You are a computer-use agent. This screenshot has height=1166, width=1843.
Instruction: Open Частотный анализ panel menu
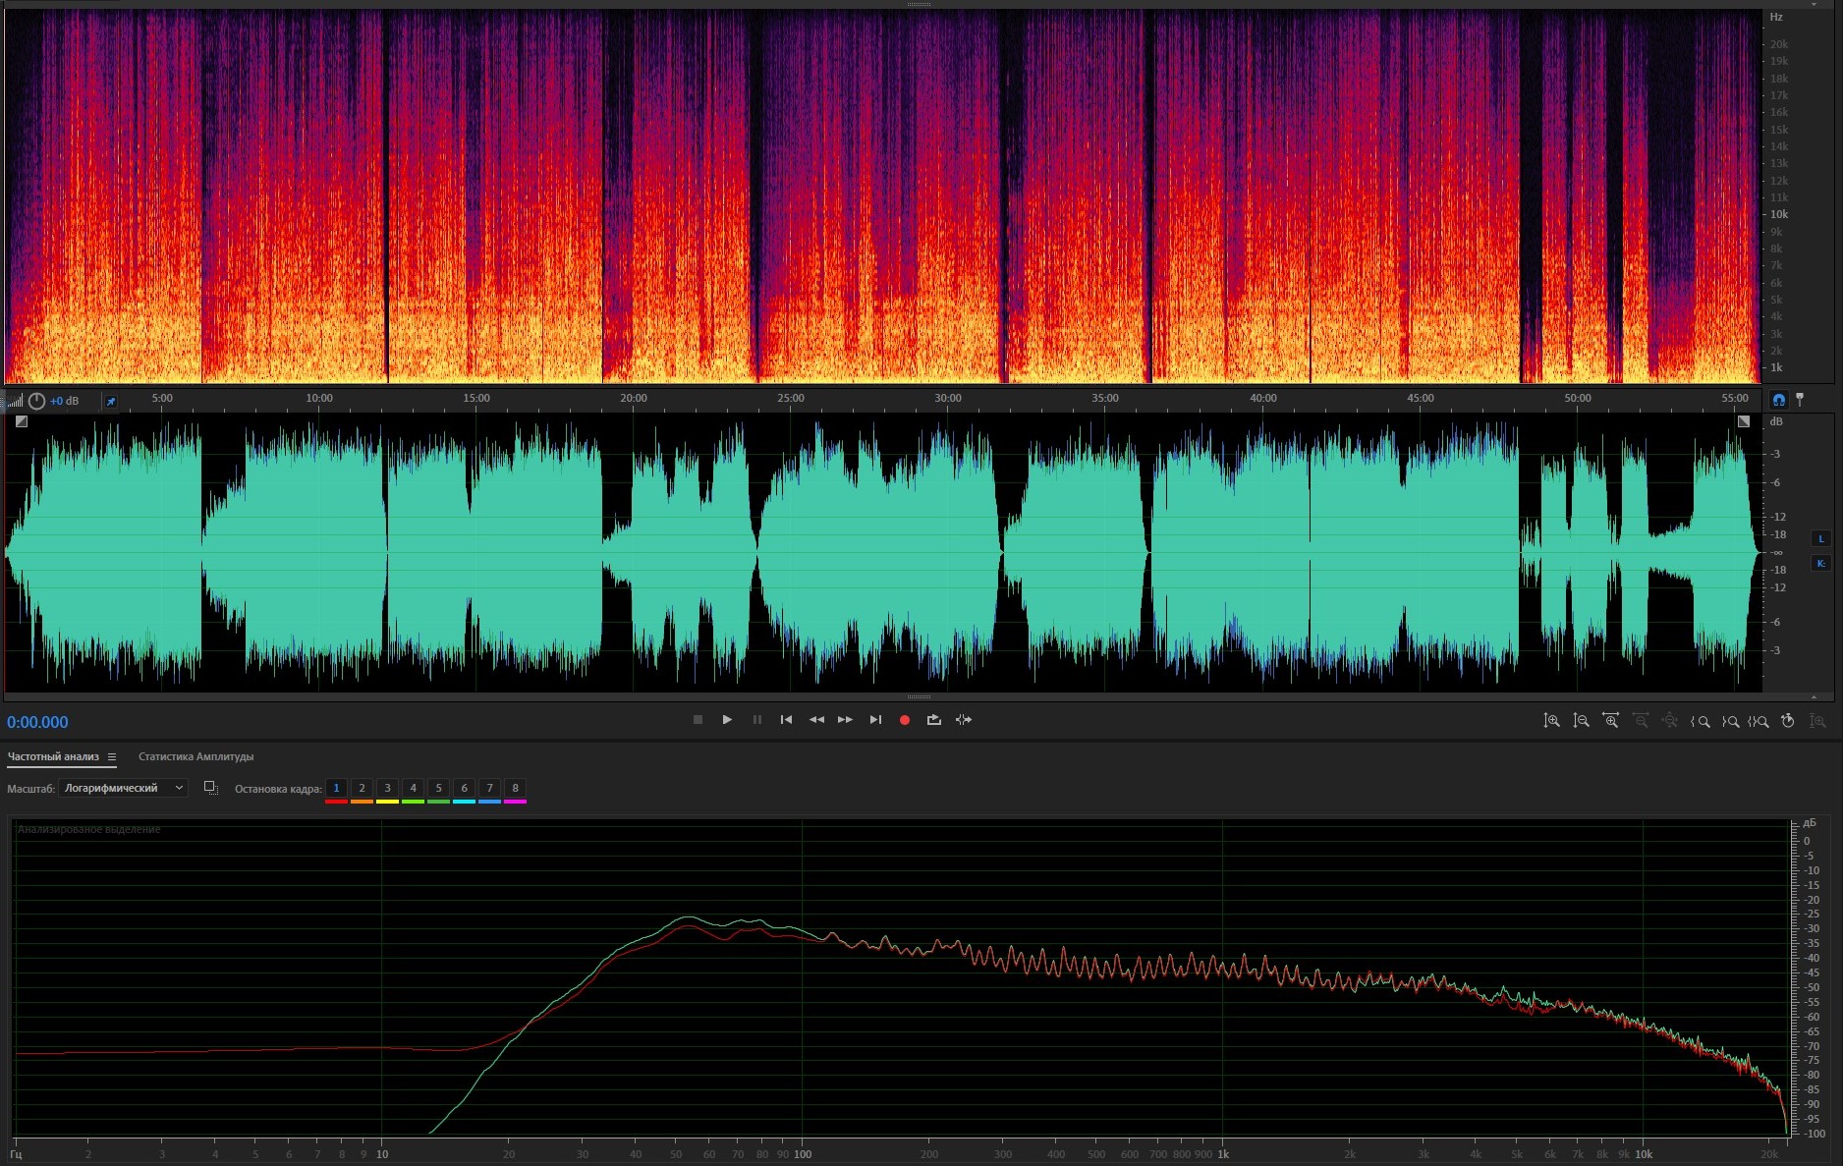point(112,757)
